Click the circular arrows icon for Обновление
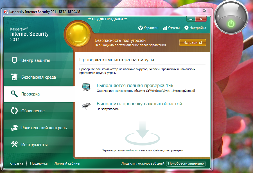Viewport: 253px width, 173px height. [14, 111]
